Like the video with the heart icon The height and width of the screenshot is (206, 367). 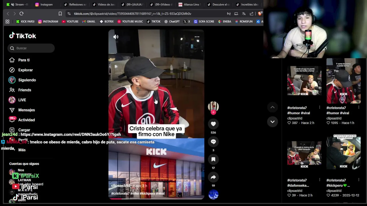(213, 124)
